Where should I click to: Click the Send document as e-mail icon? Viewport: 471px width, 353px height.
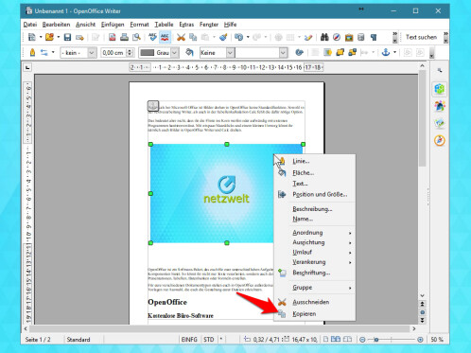[79, 38]
